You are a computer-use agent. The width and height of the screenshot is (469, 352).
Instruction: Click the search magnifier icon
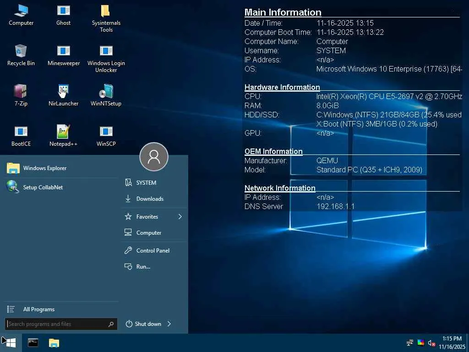[111, 324]
